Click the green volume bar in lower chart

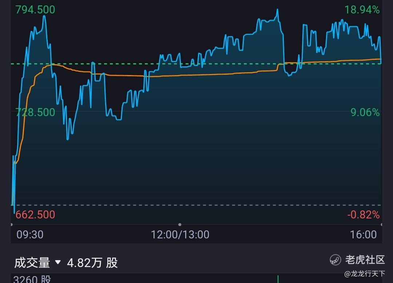(x=278, y=279)
